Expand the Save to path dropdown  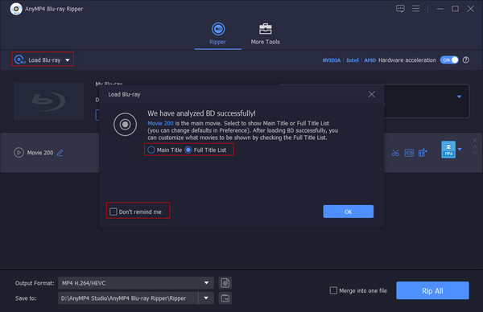tap(206, 298)
